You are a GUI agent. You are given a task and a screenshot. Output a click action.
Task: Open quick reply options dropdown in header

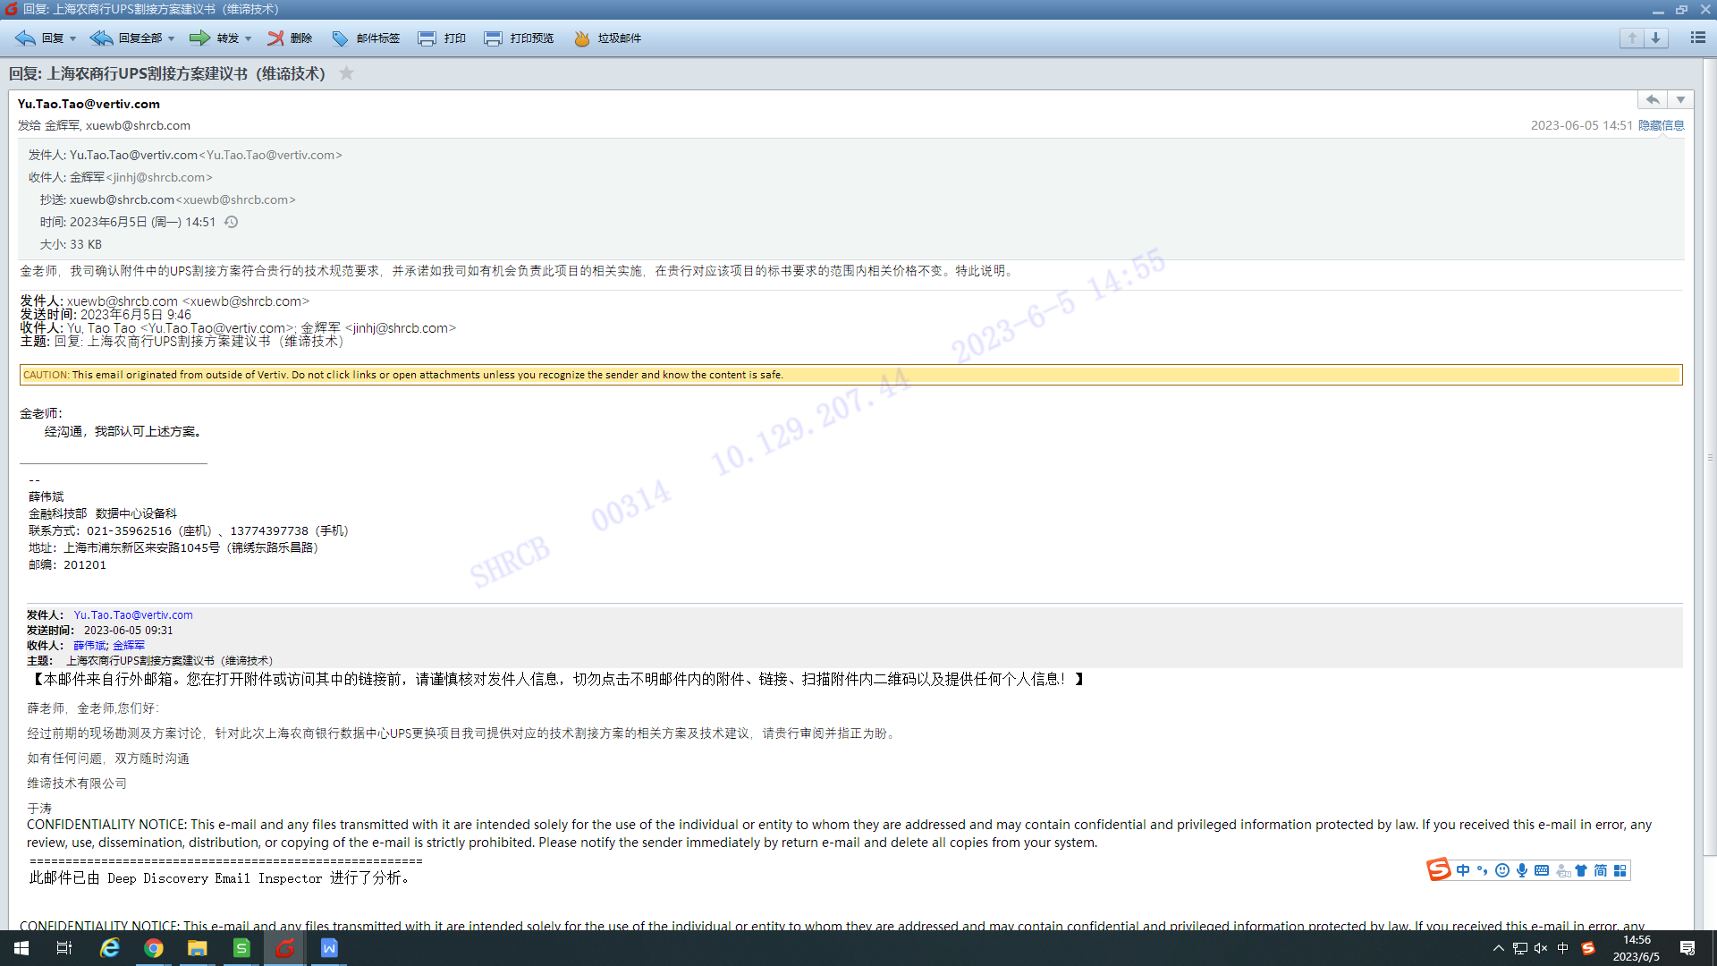(x=1680, y=99)
